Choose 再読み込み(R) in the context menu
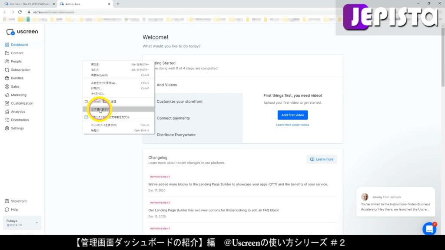 [x=119, y=75]
